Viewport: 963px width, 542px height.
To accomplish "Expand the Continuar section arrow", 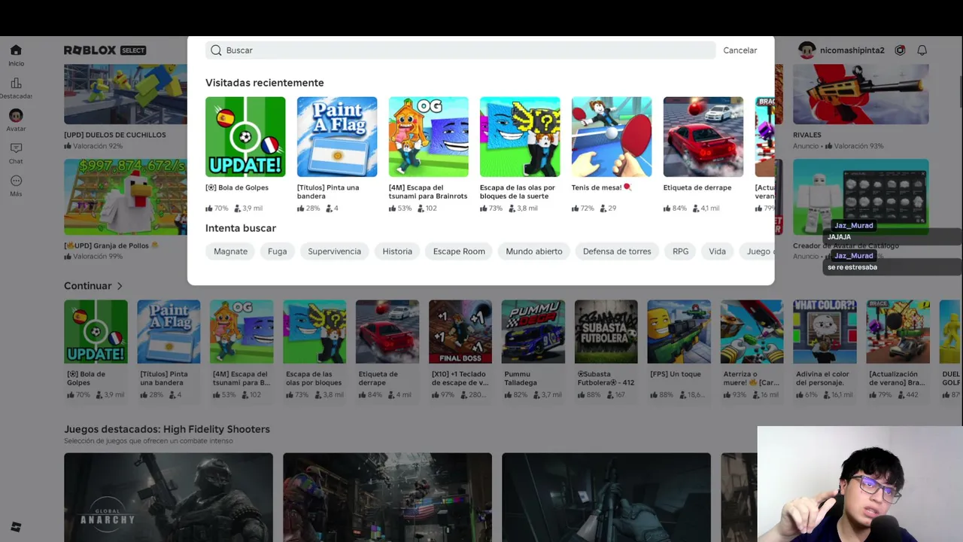I will click(120, 286).
